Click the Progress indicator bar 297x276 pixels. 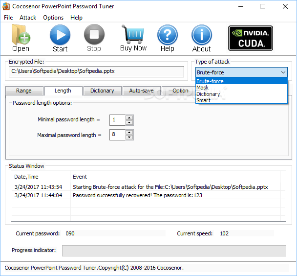tap(174, 251)
